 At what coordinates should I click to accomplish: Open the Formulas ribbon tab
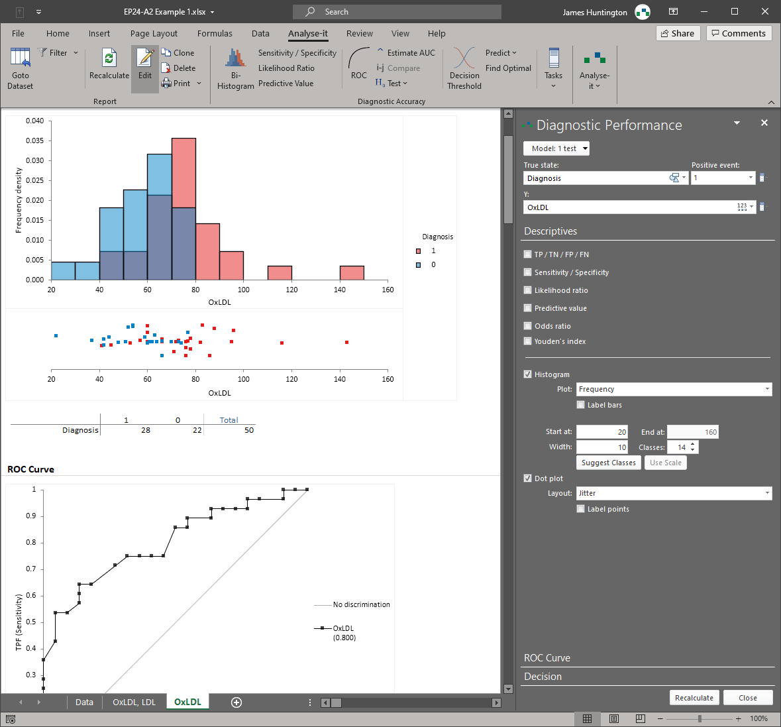tap(215, 33)
